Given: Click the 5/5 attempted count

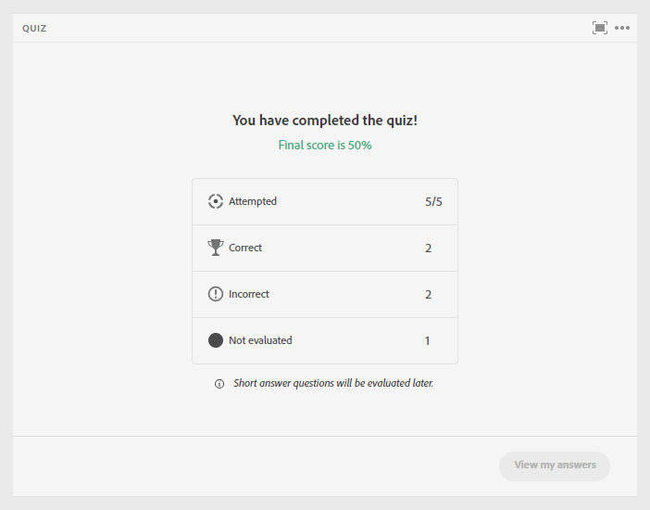Looking at the screenshot, I should pos(433,201).
